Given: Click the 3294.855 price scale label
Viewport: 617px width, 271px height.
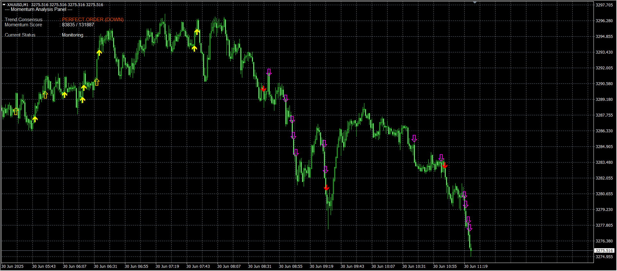Looking at the screenshot, I should pyautogui.click(x=604, y=37).
